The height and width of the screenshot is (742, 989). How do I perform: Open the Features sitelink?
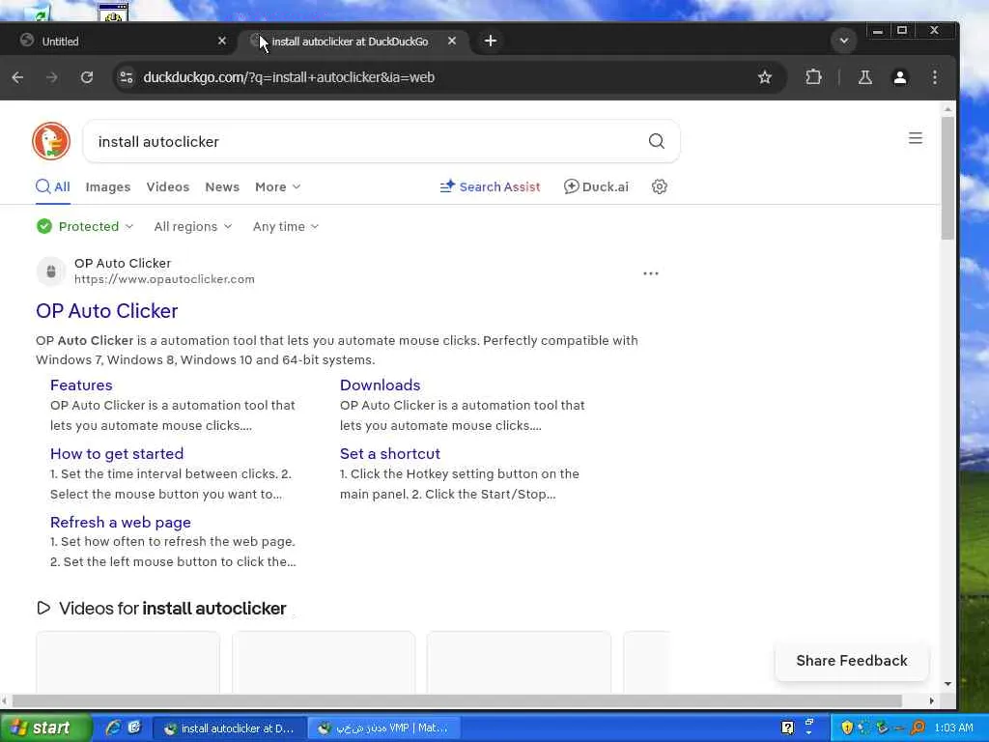click(81, 385)
